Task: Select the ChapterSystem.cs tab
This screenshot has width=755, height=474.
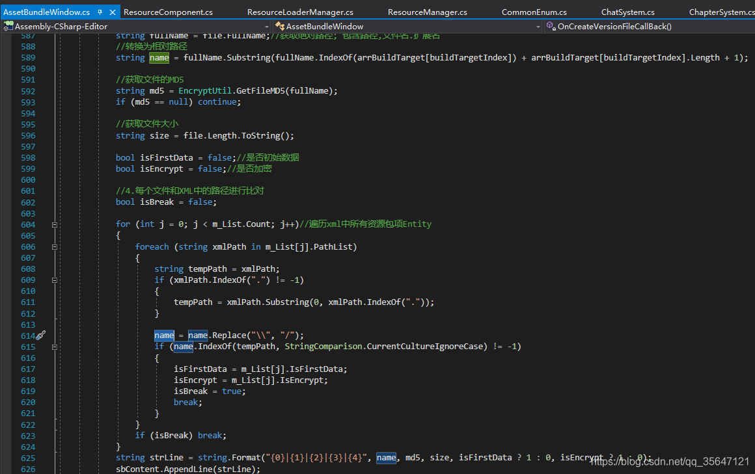Action: pyautogui.click(x=722, y=12)
